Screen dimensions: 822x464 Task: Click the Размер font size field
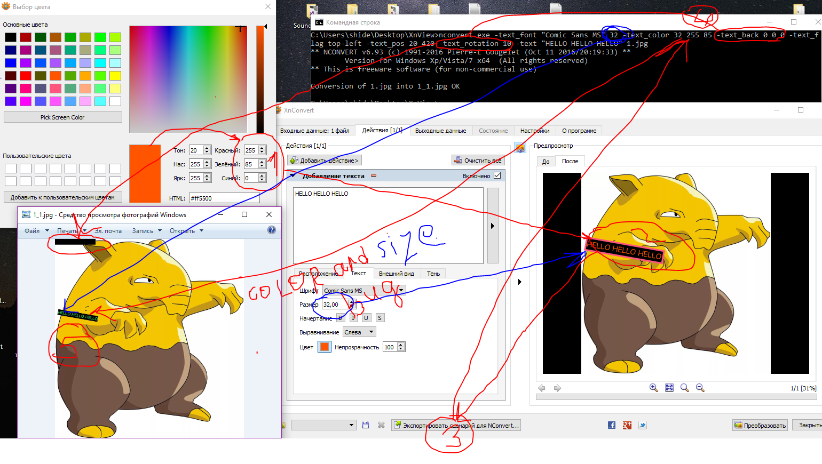339,305
